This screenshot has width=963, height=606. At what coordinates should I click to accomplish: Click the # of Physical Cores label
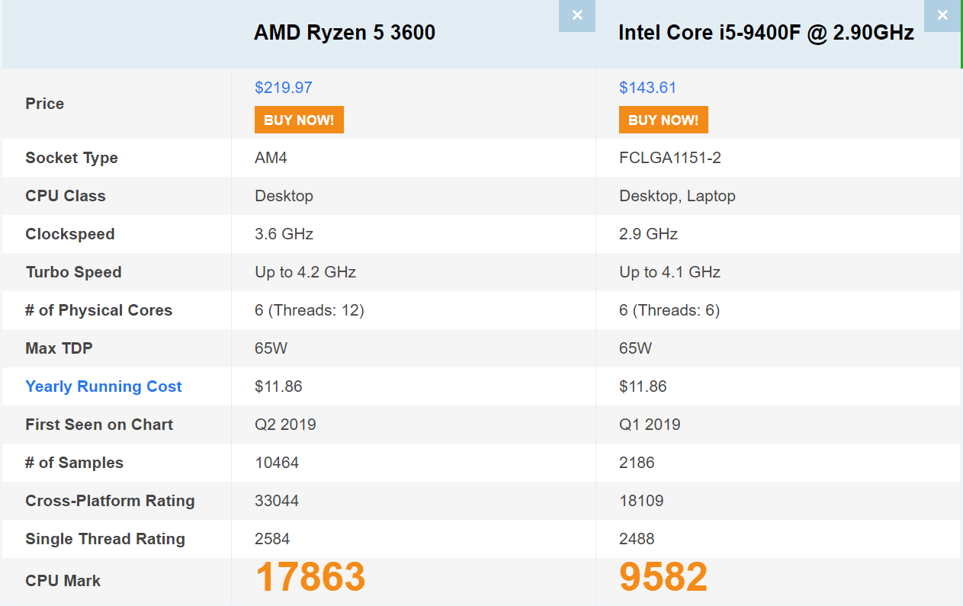tap(99, 310)
